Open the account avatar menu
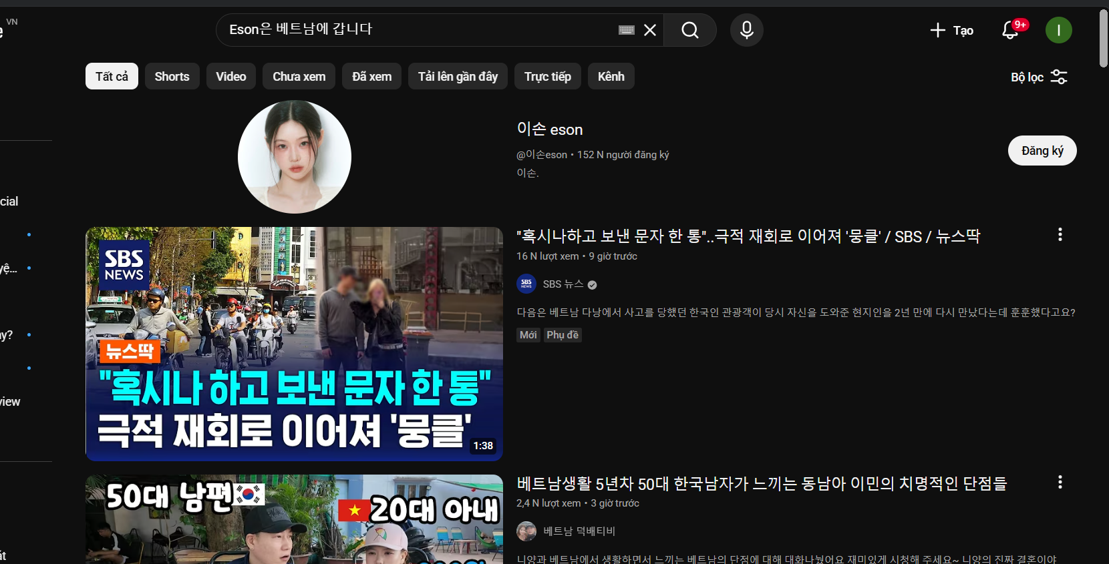 pos(1059,30)
